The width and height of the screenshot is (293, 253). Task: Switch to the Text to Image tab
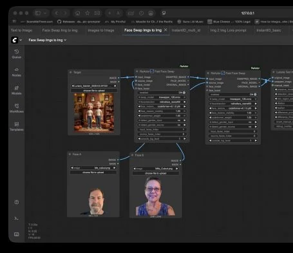pyautogui.click(x=21, y=30)
